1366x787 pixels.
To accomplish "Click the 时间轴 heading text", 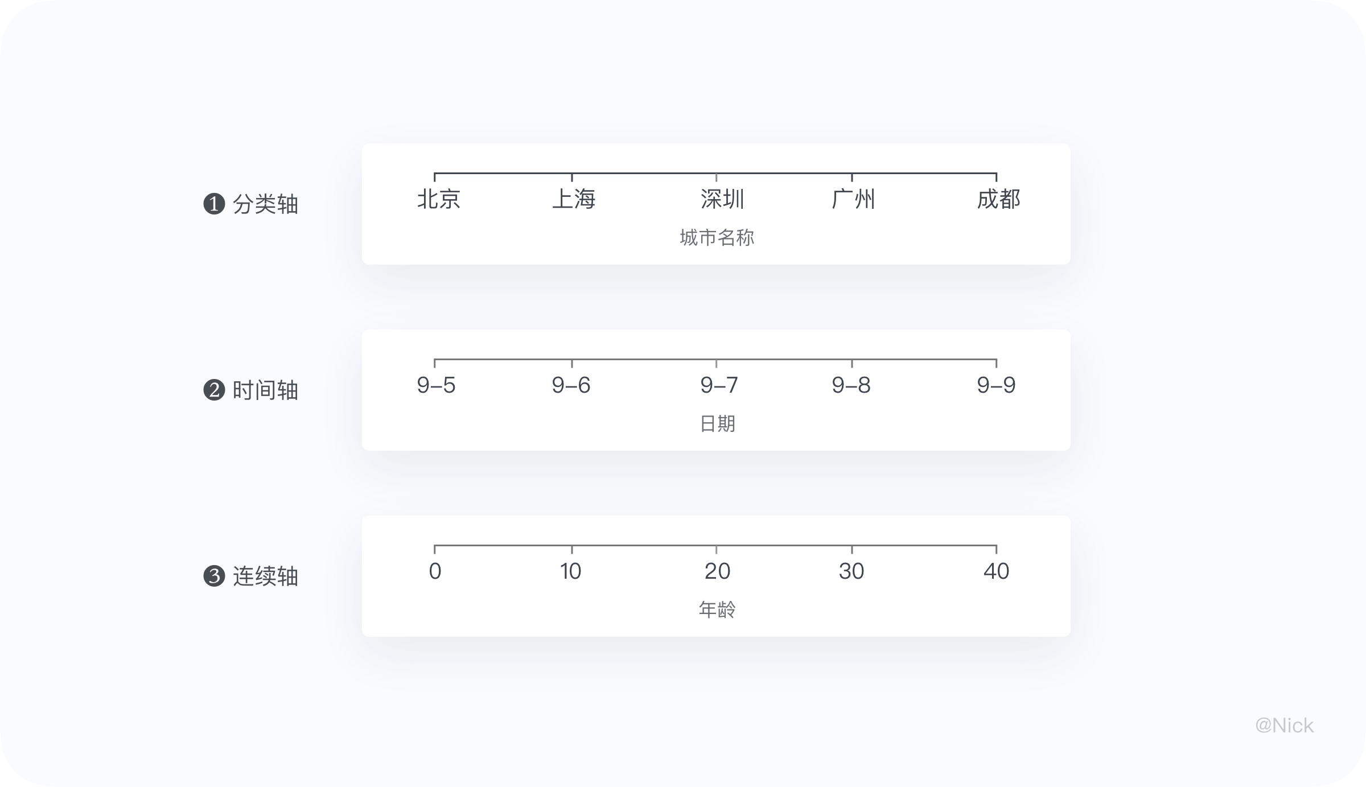I will point(265,390).
